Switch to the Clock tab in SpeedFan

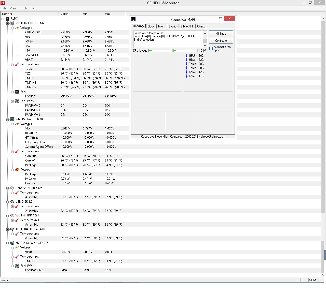click(x=151, y=26)
